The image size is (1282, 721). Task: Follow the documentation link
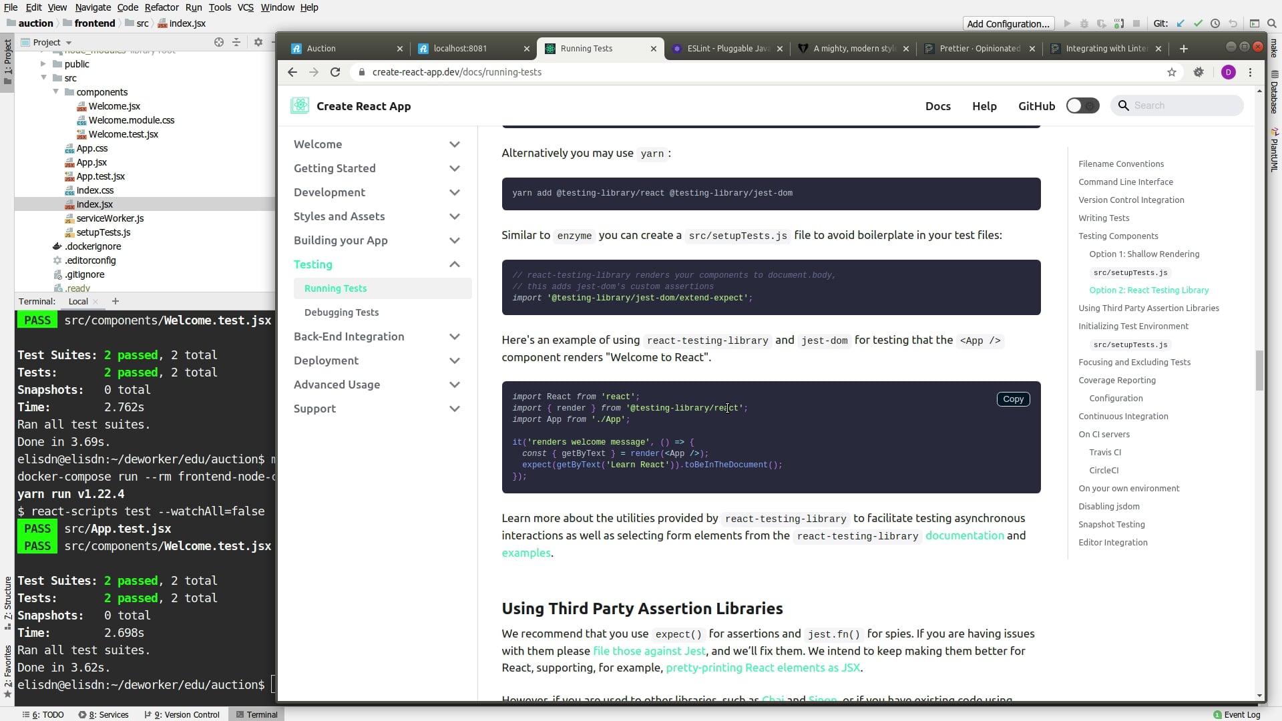[x=964, y=535]
